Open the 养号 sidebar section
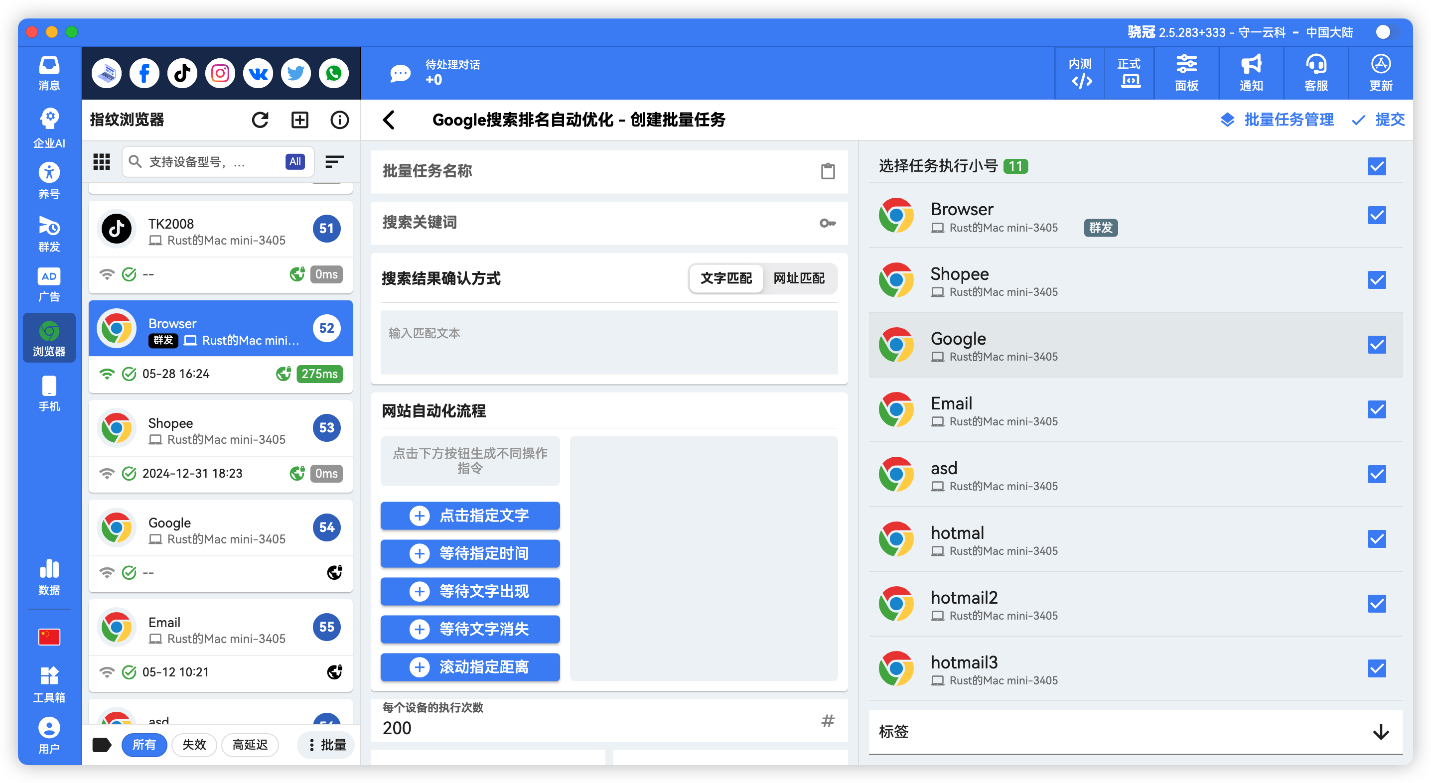 coord(49,180)
